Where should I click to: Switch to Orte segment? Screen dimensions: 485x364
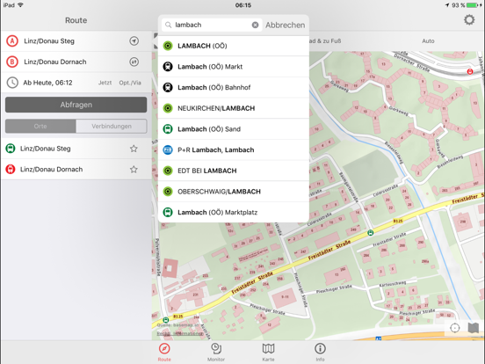[x=40, y=126]
